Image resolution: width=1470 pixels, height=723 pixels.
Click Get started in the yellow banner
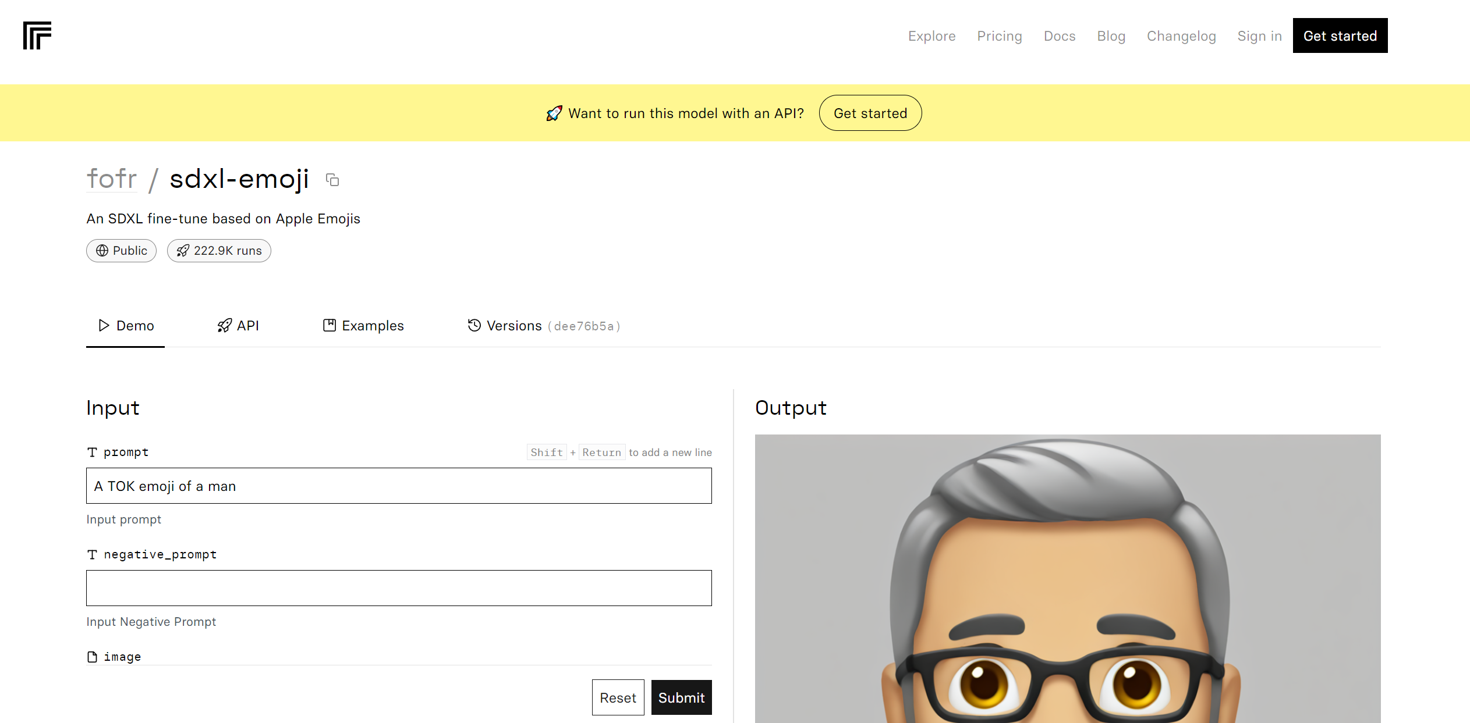(x=870, y=113)
